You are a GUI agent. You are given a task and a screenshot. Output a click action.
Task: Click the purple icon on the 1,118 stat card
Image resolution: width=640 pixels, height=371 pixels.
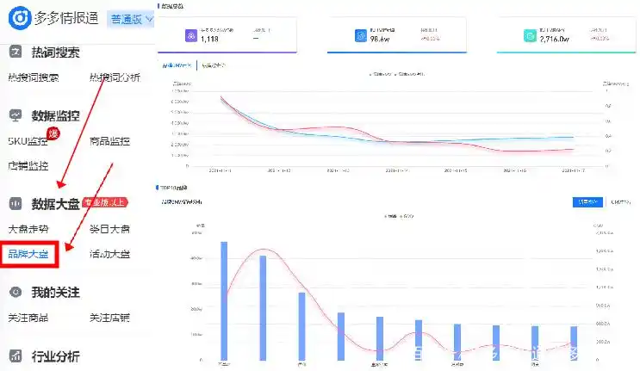point(191,35)
